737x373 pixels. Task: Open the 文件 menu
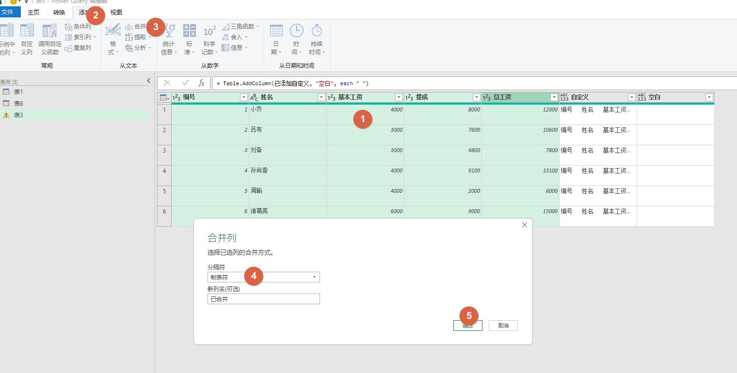coord(9,13)
